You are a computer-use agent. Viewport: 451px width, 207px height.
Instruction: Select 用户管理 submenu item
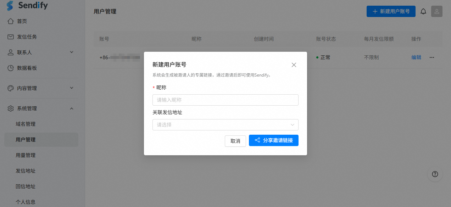tap(41, 140)
